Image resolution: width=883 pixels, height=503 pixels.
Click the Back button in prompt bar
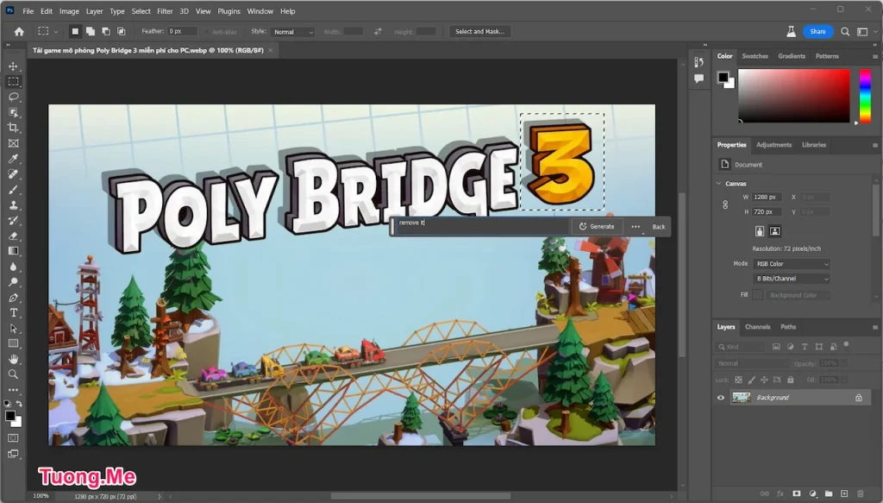(658, 226)
